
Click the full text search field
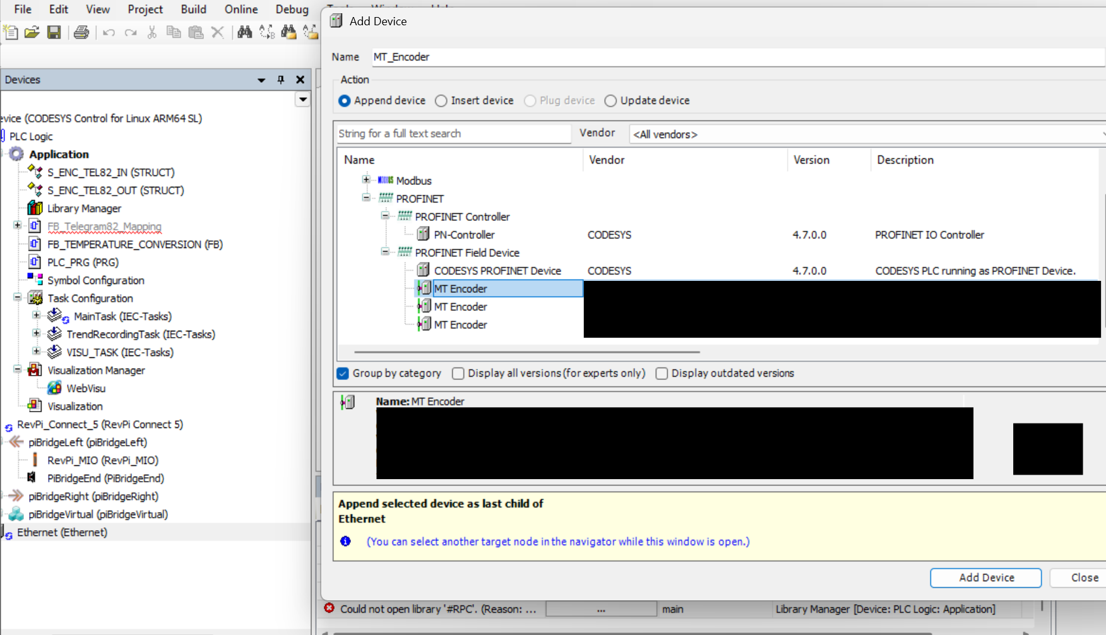[x=453, y=134]
